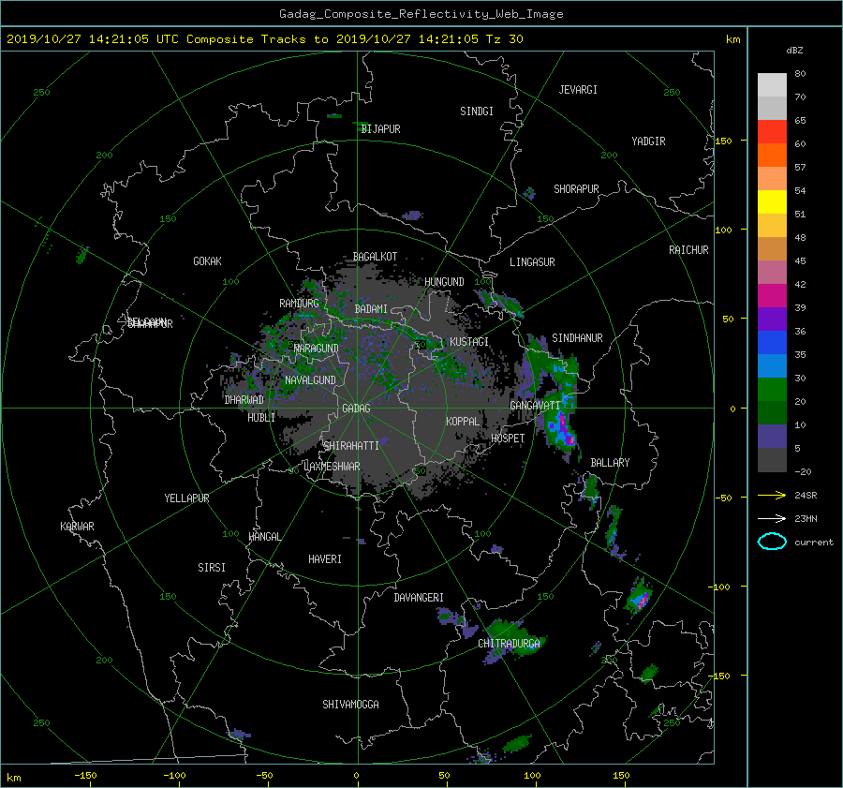Click the YADGIR city label

(648, 141)
